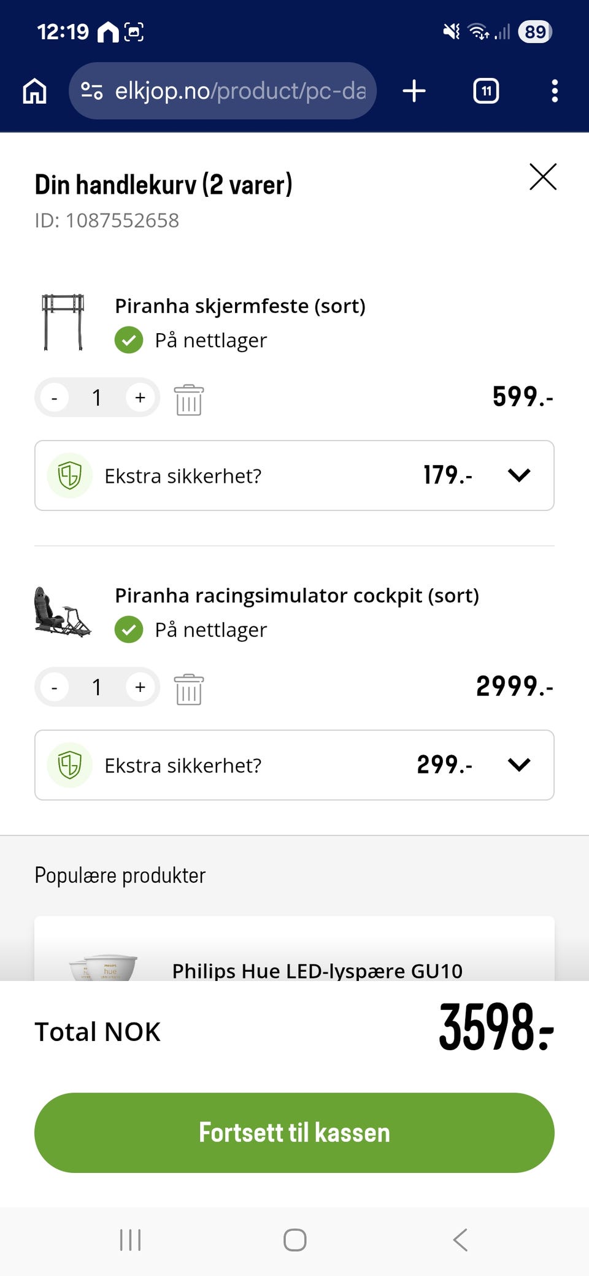The image size is (589, 1276).
Task: Decrease quantity of racingsimulator cockpit
Action: coord(55,687)
